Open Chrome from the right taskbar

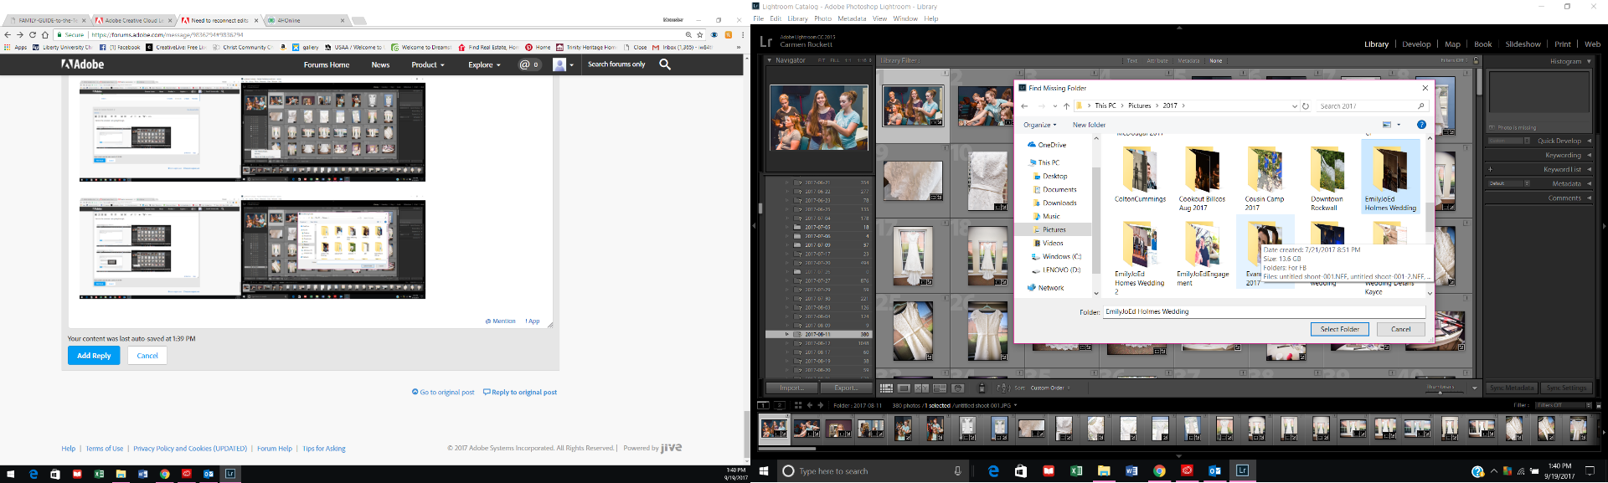(x=1159, y=471)
